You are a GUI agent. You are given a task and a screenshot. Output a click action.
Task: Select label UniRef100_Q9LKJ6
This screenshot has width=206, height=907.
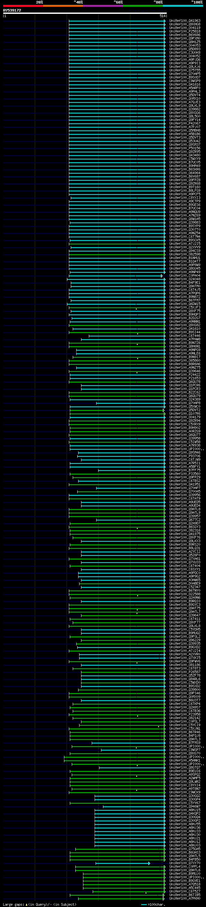(x=184, y=67)
